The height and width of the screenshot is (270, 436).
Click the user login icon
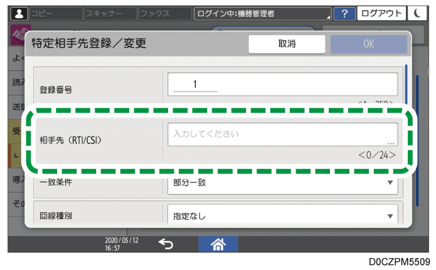click(x=19, y=13)
